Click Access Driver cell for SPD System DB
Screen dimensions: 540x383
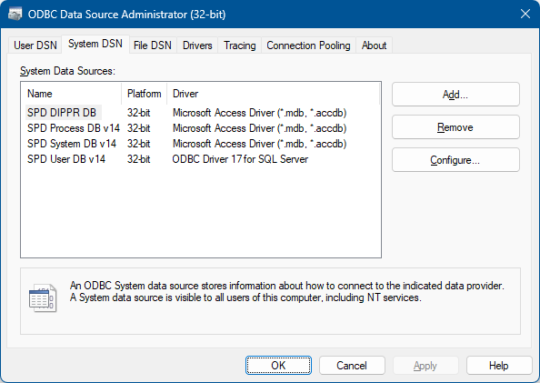coord(259,144)
